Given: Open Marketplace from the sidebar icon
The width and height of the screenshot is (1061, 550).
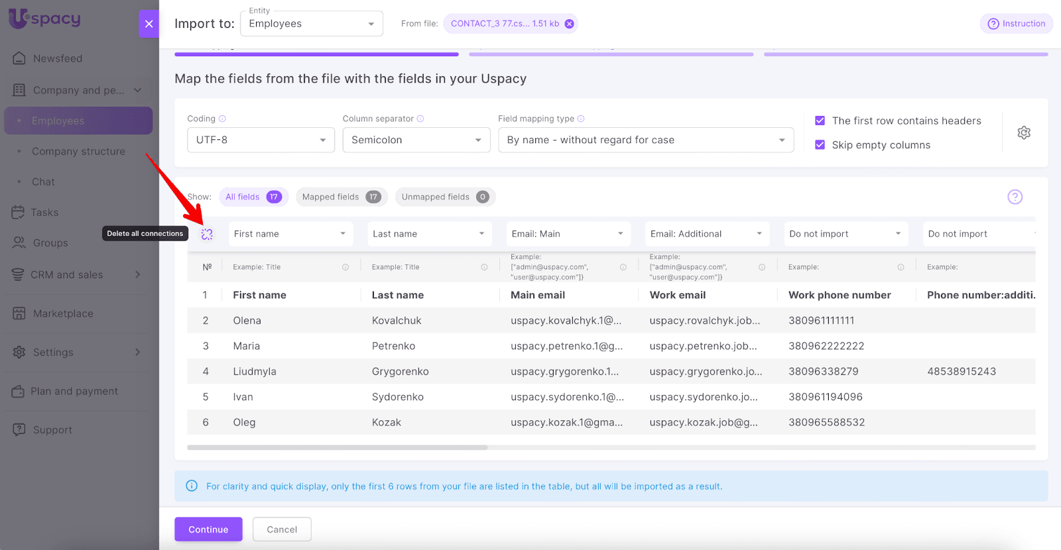Looking at the screenshot, I should pyautogui.click(x=19, y=313).
